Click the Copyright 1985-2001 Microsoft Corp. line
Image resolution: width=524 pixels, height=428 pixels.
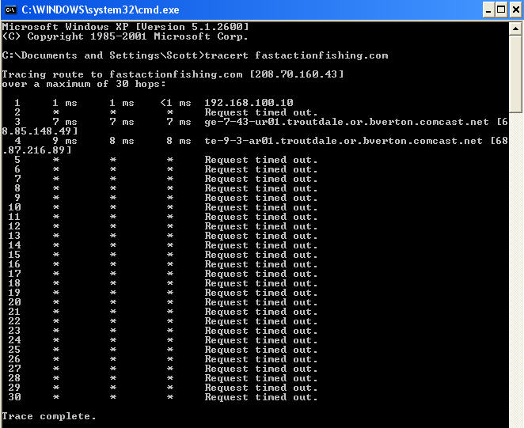[x=125, y=36]
